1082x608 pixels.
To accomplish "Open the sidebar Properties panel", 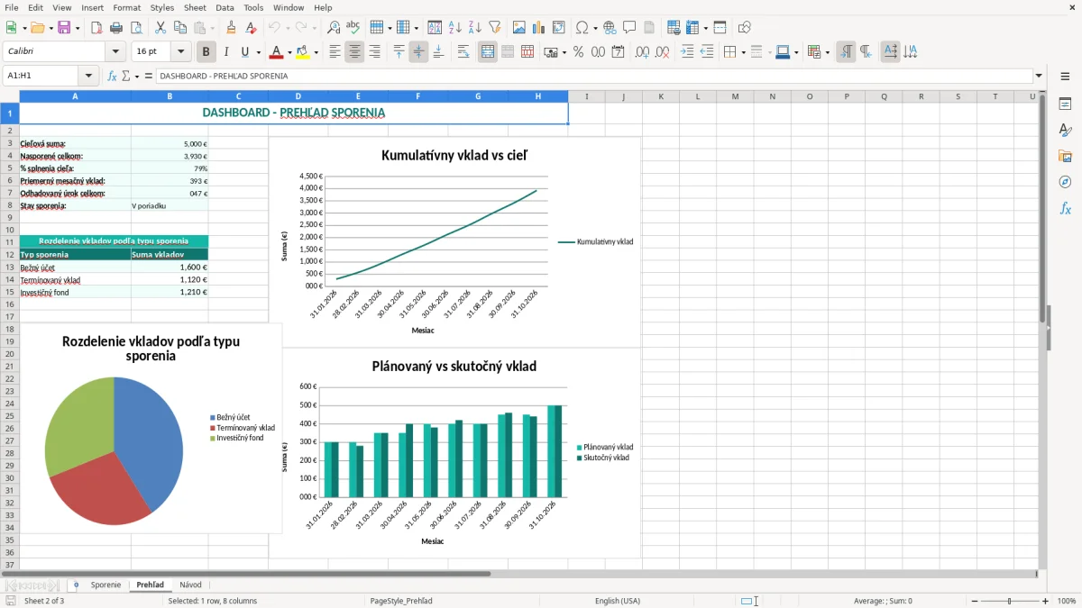I will pos(1065,104).
